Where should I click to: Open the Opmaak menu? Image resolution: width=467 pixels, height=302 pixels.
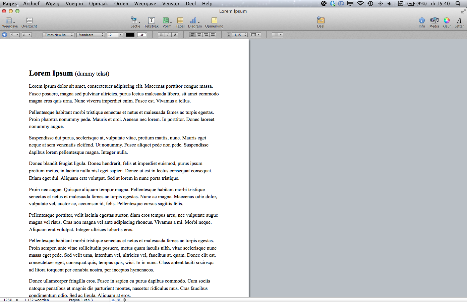[99, 4]
